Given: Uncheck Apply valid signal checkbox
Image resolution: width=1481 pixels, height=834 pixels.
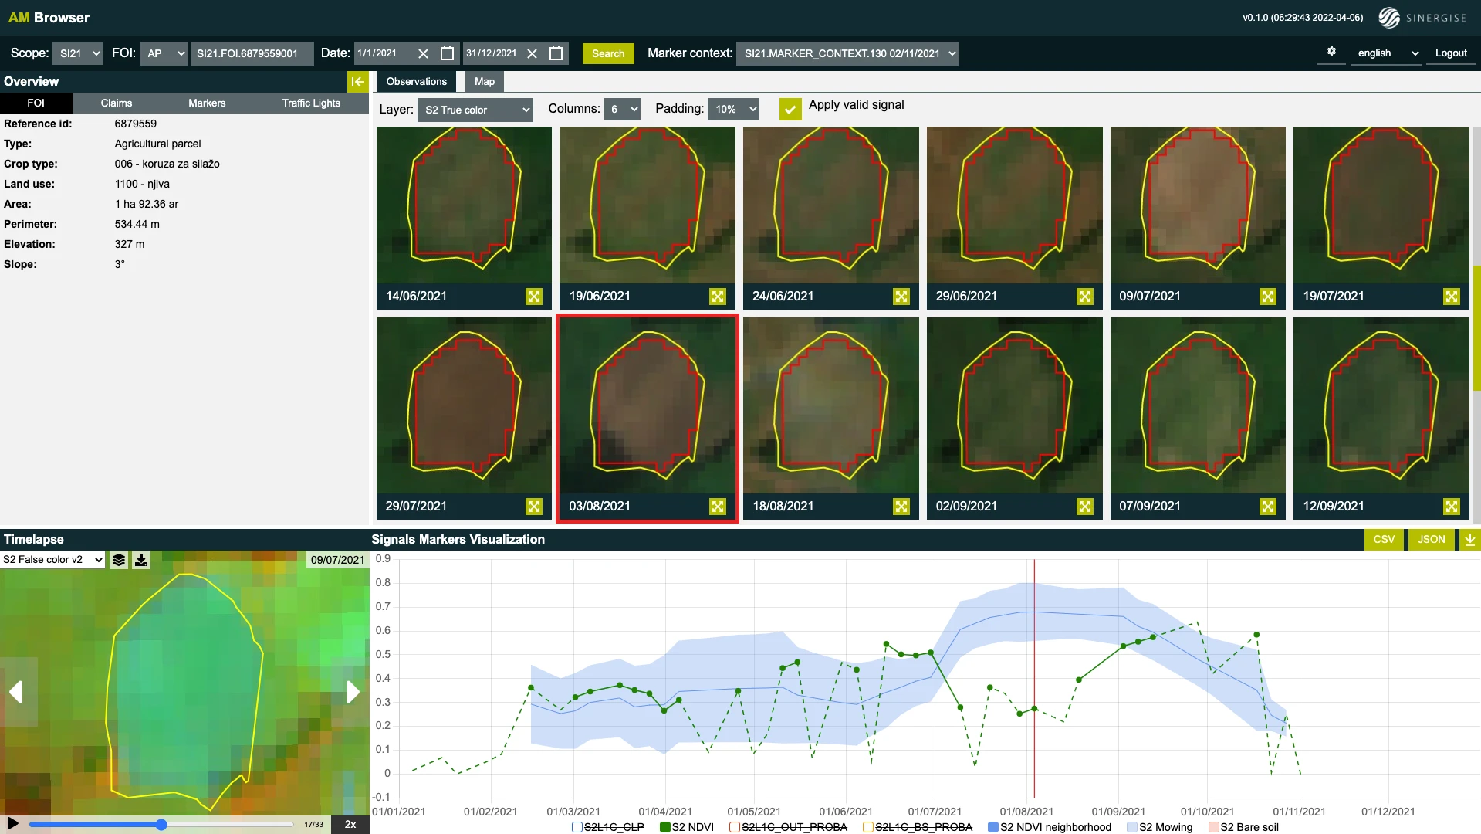Looking at the screenshot, I should pyautogui.click(x=790, y=109).
